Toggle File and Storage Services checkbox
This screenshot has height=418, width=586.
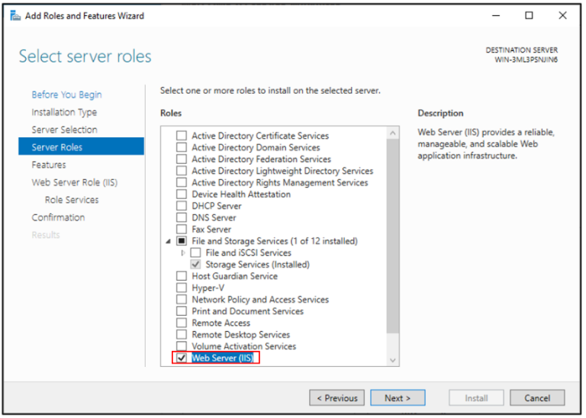click(182, 241)
